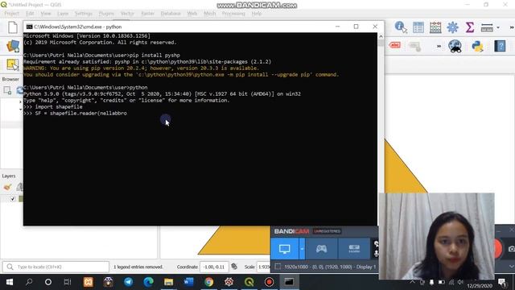Open Microsoft Word from the taskbar
Viewport: 515px width, 290px height.
[x=188, y=282]
